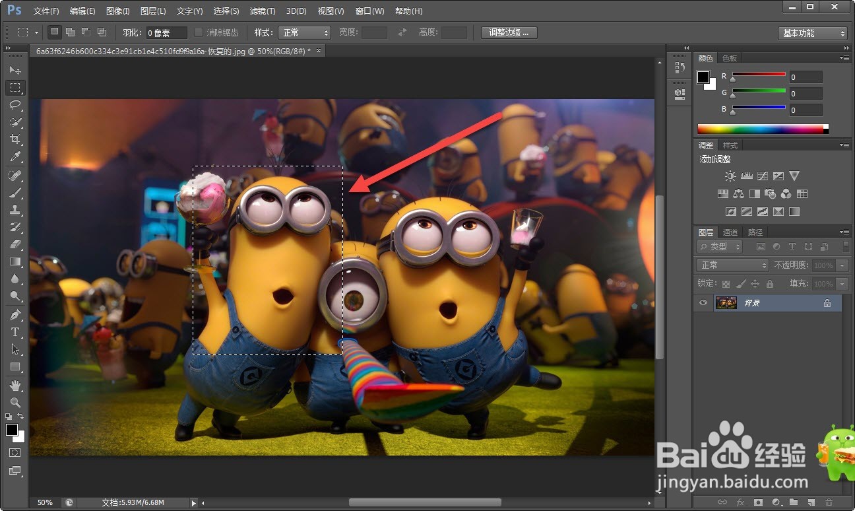
Task: Select the Dodge tool
Action: click(15, 296)
